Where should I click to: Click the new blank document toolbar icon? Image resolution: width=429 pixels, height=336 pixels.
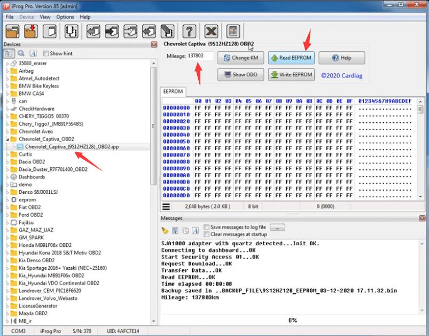point(50,31)
